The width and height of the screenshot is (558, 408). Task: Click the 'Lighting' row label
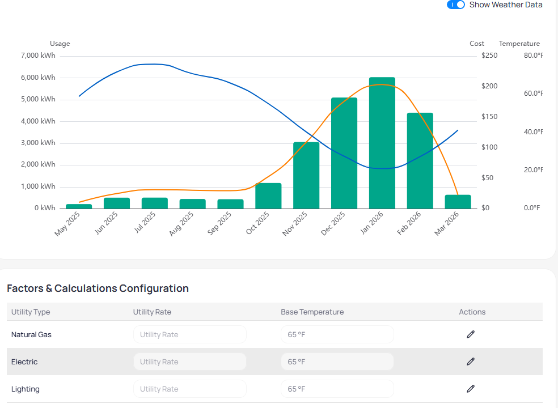26,389
